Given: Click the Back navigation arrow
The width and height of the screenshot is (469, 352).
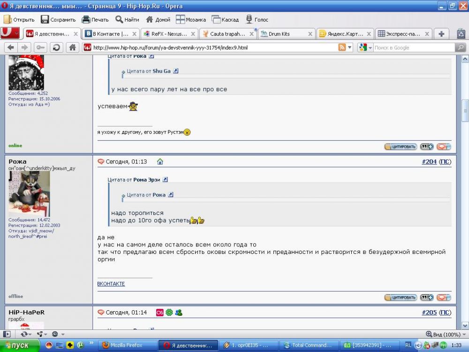Looking at the screenshot, I should click(x=11, y=47).
